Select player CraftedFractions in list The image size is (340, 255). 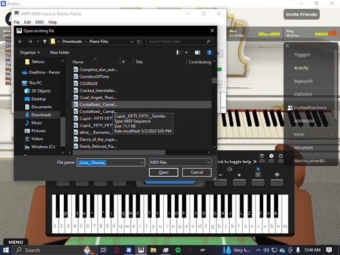[310, 107]
